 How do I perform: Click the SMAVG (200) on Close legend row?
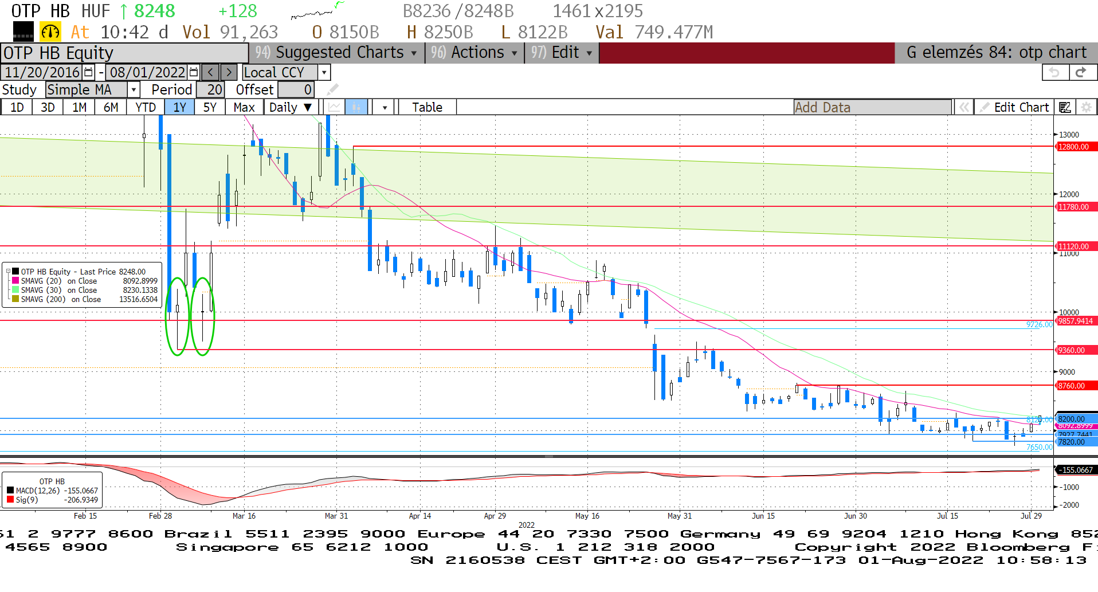click(84, 299)
